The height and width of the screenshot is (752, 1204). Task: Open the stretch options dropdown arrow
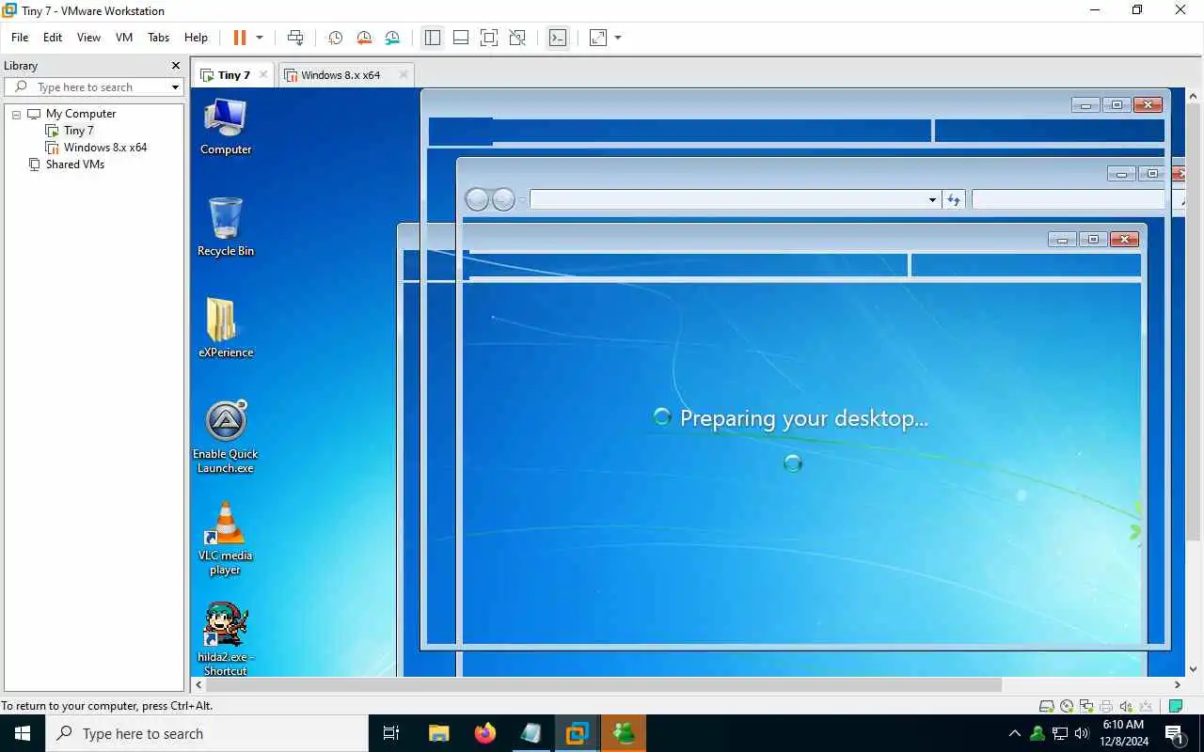point(618,38)
